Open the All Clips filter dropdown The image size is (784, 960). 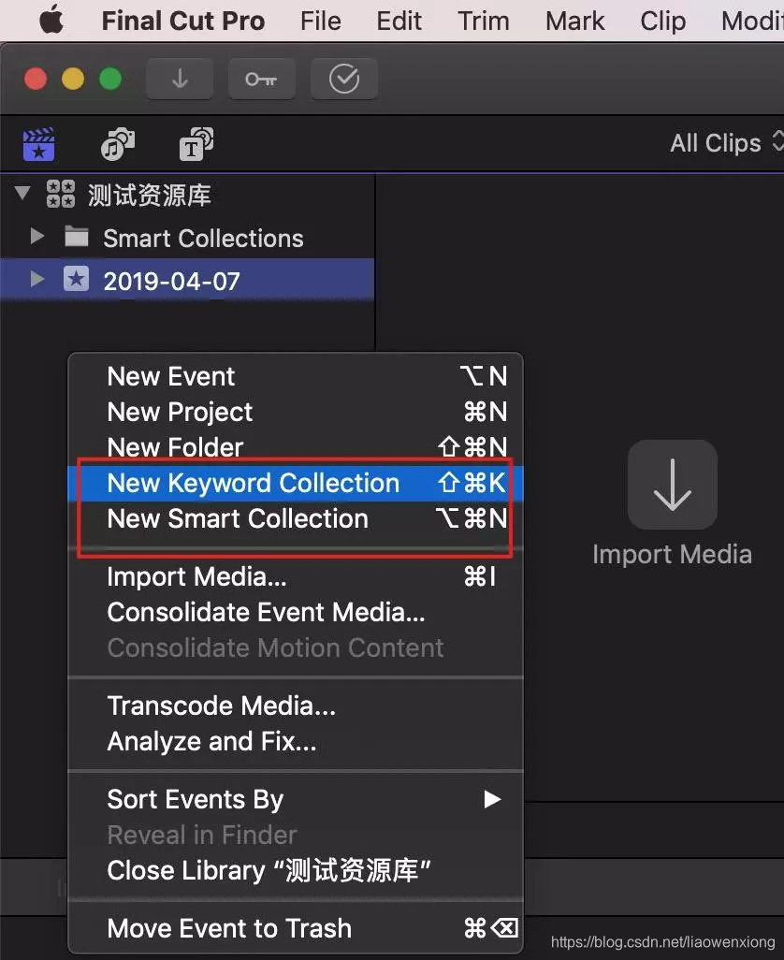tap(727, 142)
